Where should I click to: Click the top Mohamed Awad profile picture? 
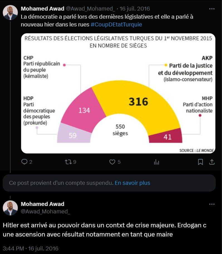coord(10,13)
